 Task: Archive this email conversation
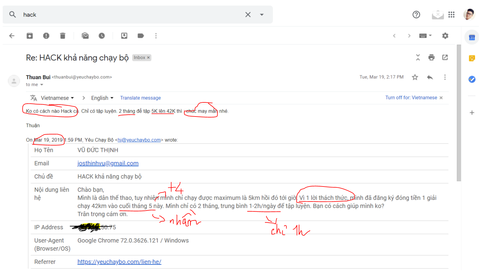click(x=29, y=36)
